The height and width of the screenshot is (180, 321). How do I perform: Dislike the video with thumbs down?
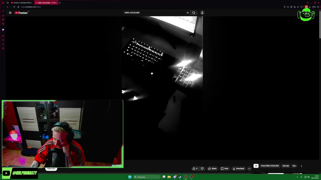(x=202, y=168)
